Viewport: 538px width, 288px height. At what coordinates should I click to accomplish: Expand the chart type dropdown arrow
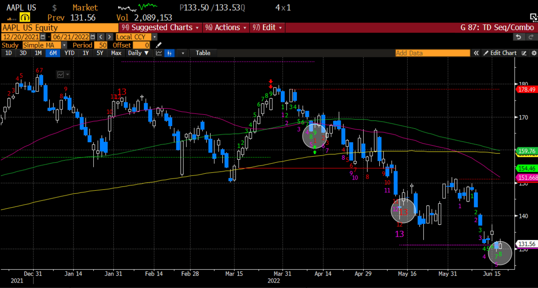click(x=182, y=53)
